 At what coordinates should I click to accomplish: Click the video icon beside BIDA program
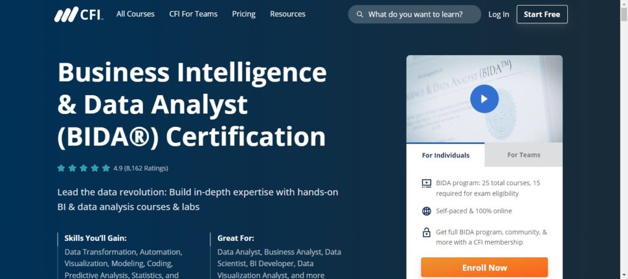426,183
